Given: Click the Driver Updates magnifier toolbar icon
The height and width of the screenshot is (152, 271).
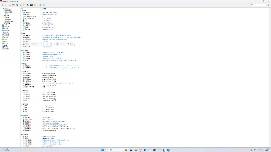Looking at the screenshot, I should 44,5.
